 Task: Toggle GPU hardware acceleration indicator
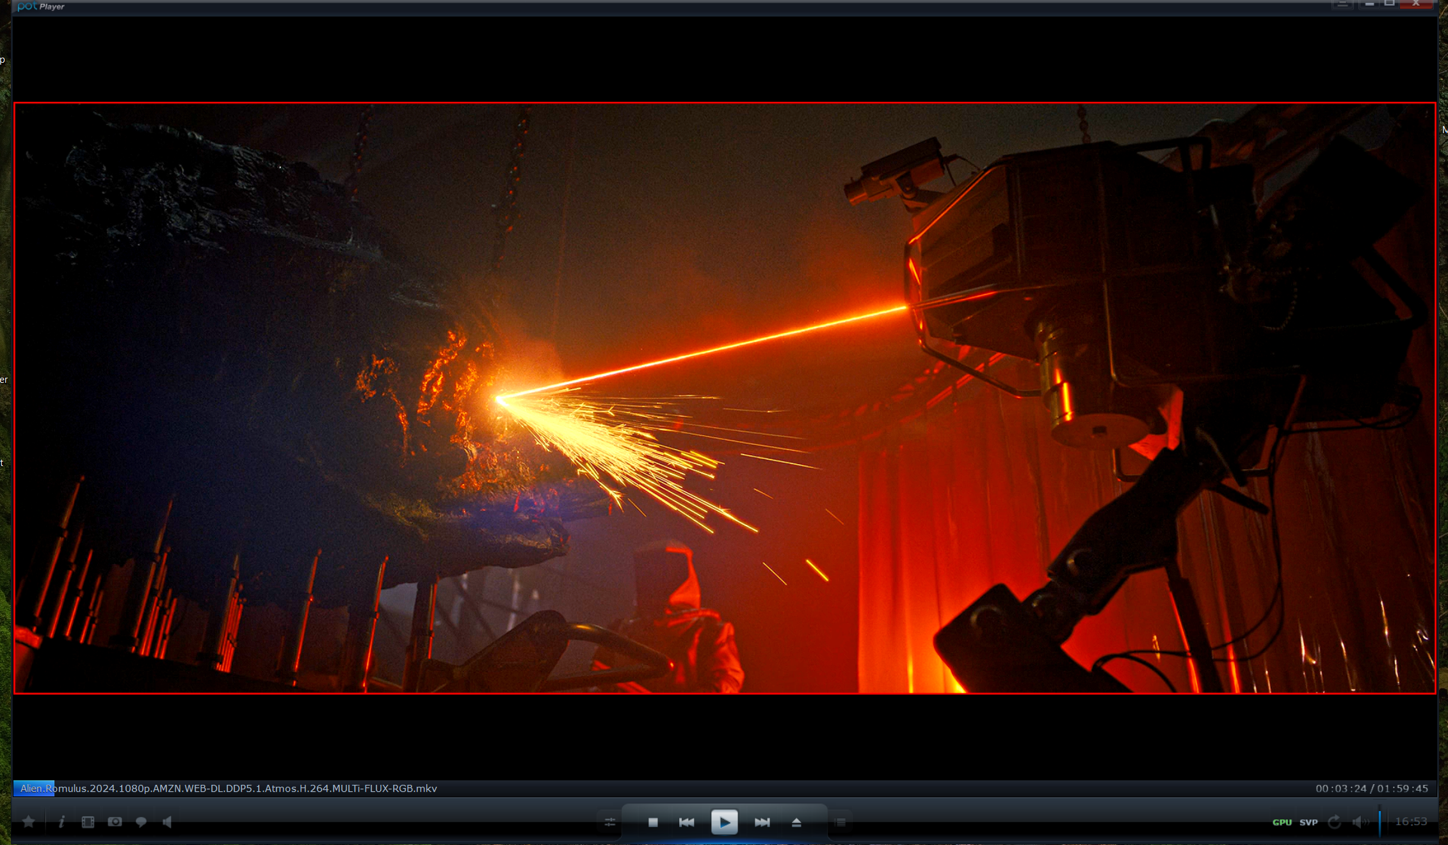[x=1282, y=822]
